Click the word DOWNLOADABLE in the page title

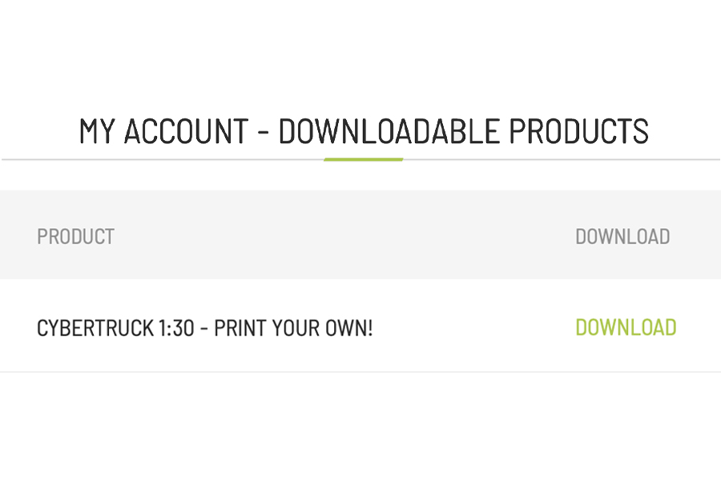[389, 131]
